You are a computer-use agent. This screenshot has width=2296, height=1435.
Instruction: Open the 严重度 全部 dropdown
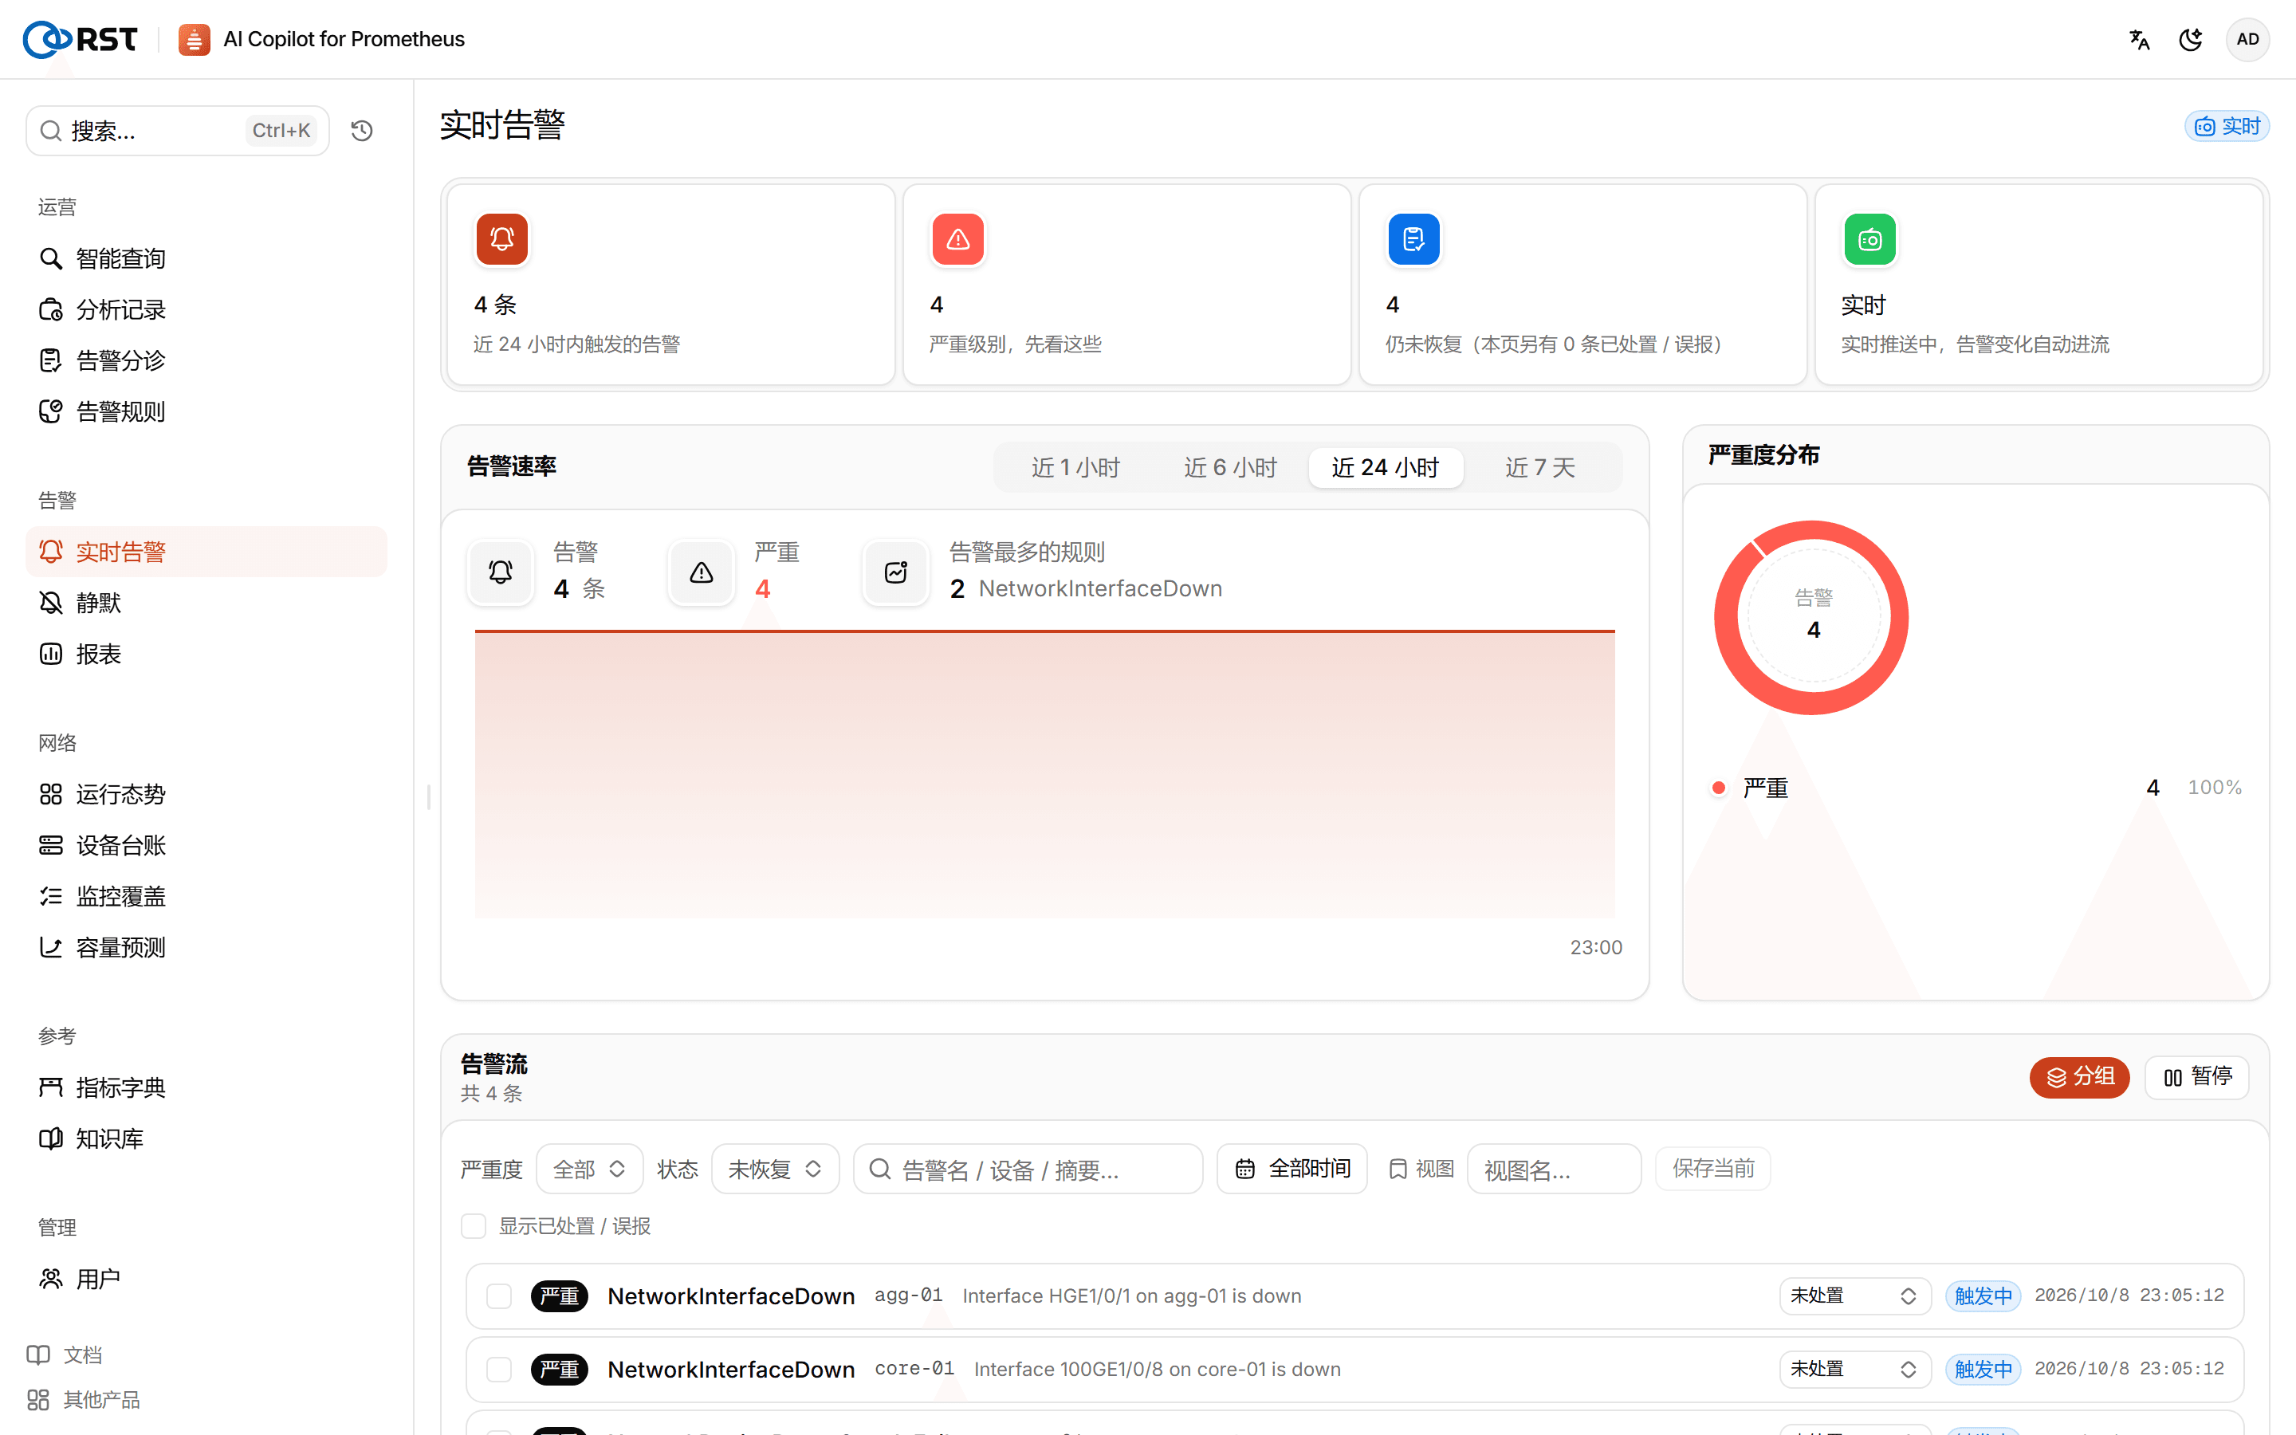tap(589, 1170)
